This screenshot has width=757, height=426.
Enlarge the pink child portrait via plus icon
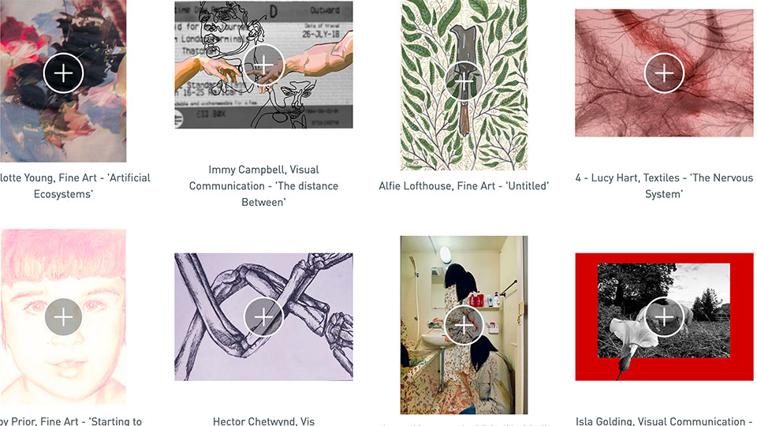tap(63, 317)
